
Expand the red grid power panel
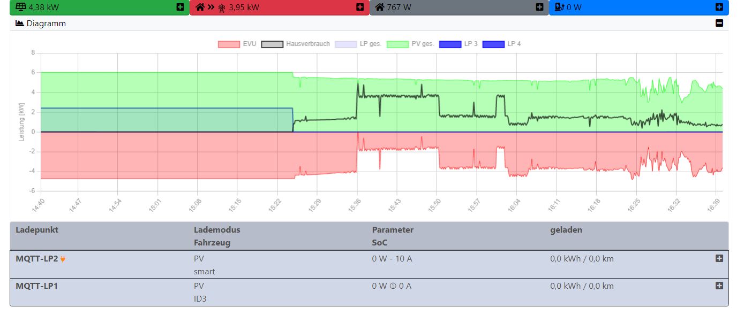pyautogui.click(x=360, y=7)
